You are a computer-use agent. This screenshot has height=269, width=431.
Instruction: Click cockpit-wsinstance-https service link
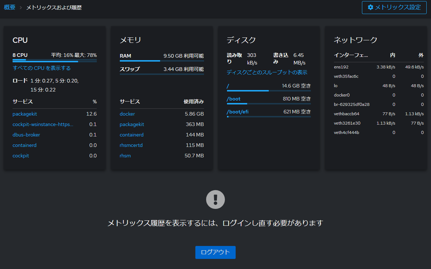coord(43,124)
